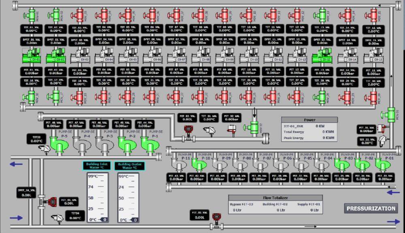Select the TIT_01_VAL temperature readout
This screenshot has width=405, height=233.
[32, 29]
